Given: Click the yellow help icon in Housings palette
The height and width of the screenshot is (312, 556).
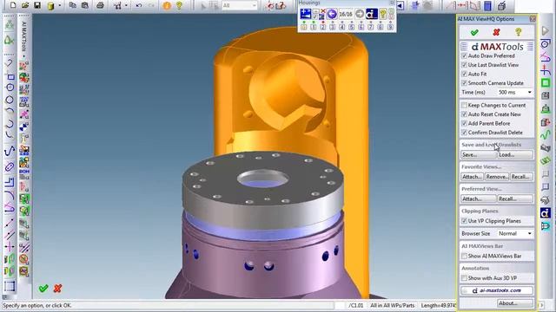Looking at the screenshot, I should coord(382,14).
